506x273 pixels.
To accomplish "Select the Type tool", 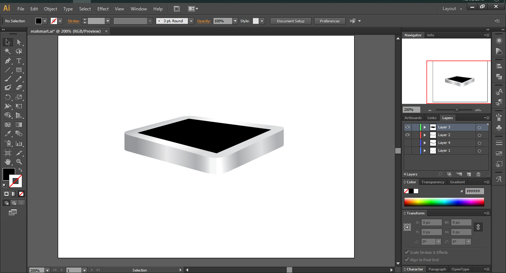I will click(19, 61).
